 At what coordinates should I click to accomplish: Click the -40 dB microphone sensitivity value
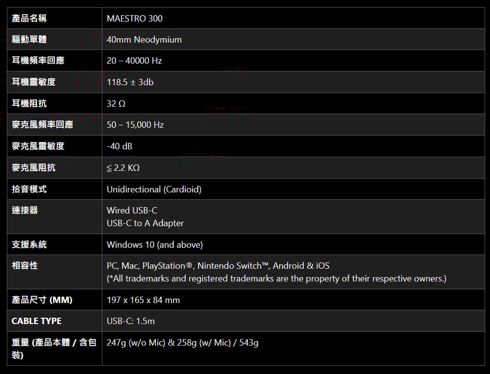(x=120, y=146)
